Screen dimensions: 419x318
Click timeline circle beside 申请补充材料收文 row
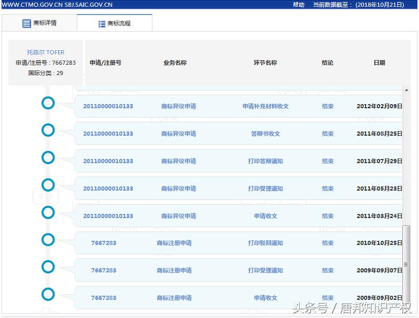[48, 103]
